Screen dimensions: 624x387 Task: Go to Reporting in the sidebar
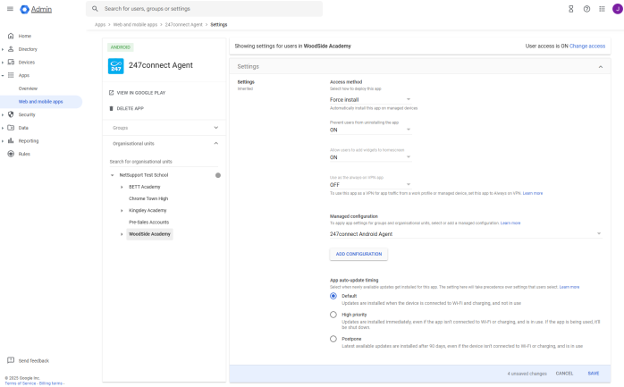point(29,140)
